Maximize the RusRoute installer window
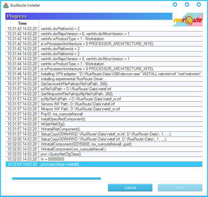Image resolution: width=208 pixels, height=197 pixels. (187, 4)
